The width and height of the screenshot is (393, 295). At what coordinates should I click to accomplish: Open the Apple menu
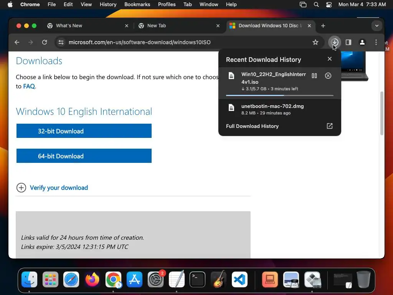pos(10,5)
